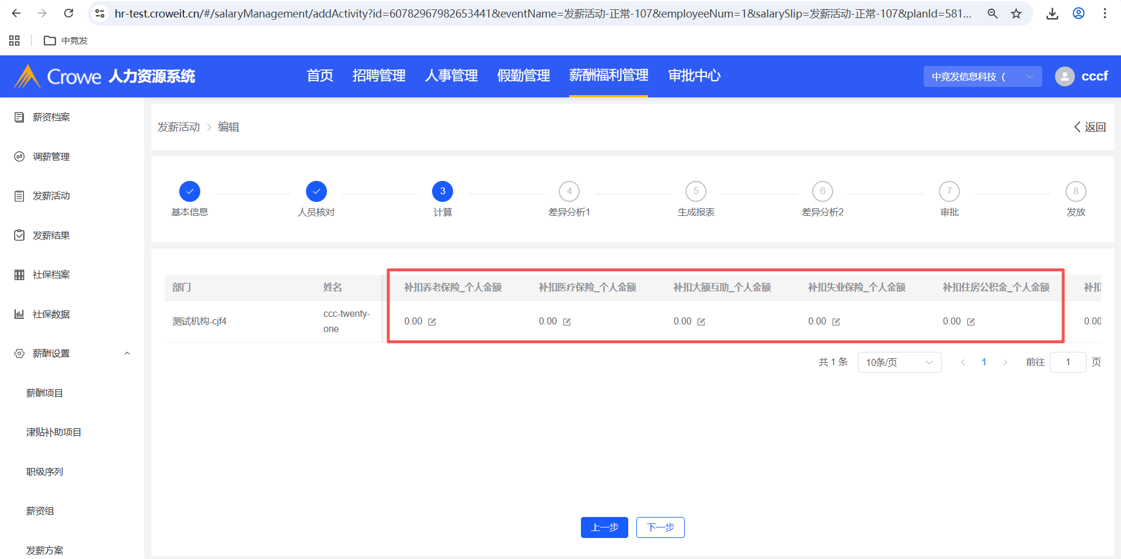Switch to 人事管理 top menu
Screen dimensions: 1121x559
click(451, 76)
